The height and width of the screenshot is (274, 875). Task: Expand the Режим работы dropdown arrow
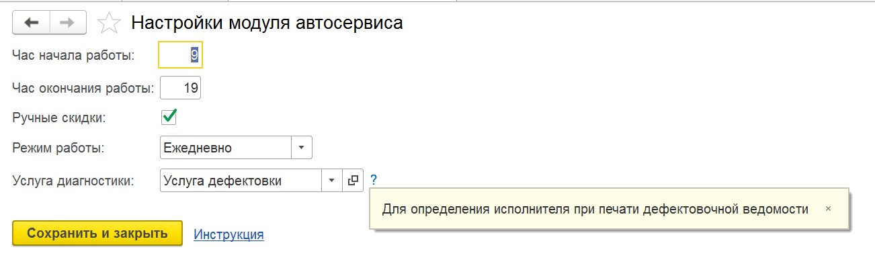pyautogui.click(x=301, y=147)
